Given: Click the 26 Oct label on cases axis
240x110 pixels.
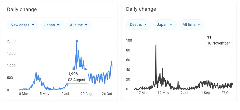Looking at the screenshot, I should 107,94.
